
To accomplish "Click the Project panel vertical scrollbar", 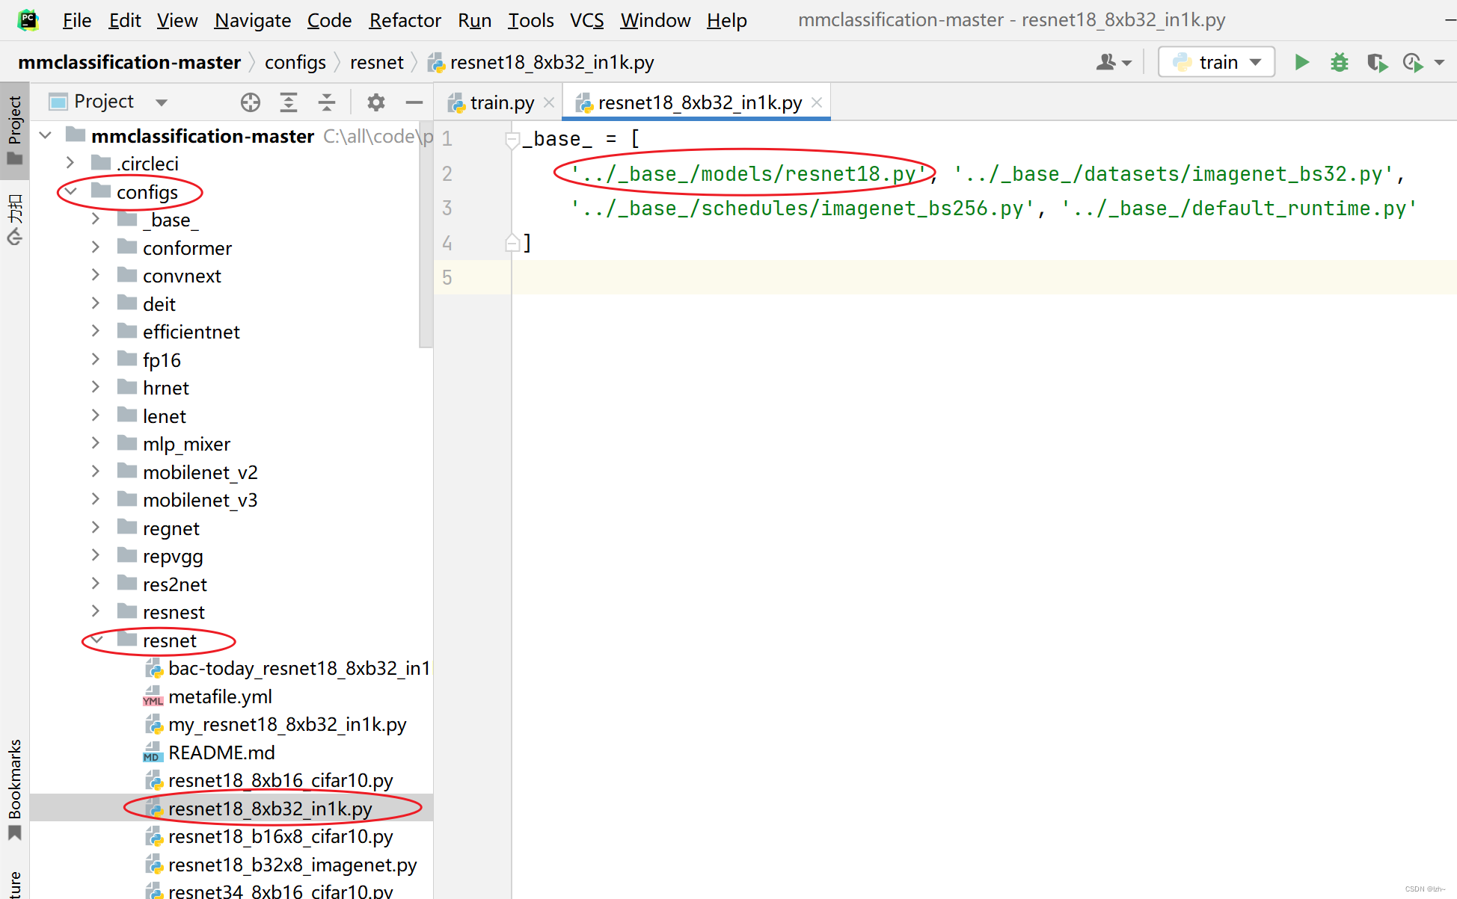I will point(426,234).
